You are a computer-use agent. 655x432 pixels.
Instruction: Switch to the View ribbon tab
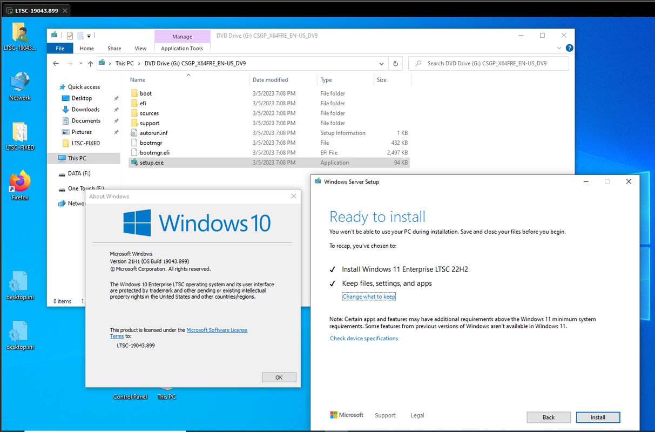click(140, 48)
